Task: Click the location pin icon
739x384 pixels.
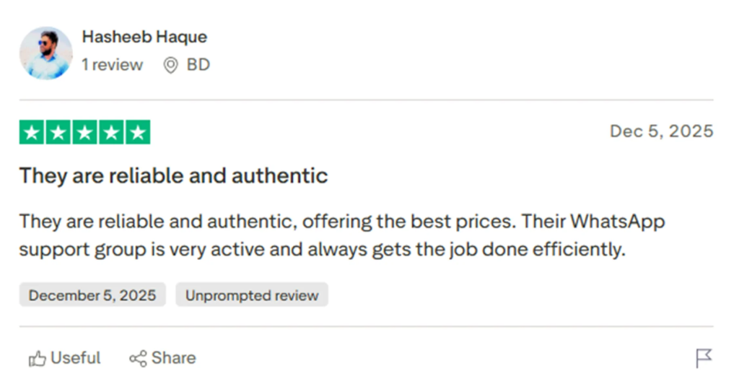Action: [x=171, y=66]
